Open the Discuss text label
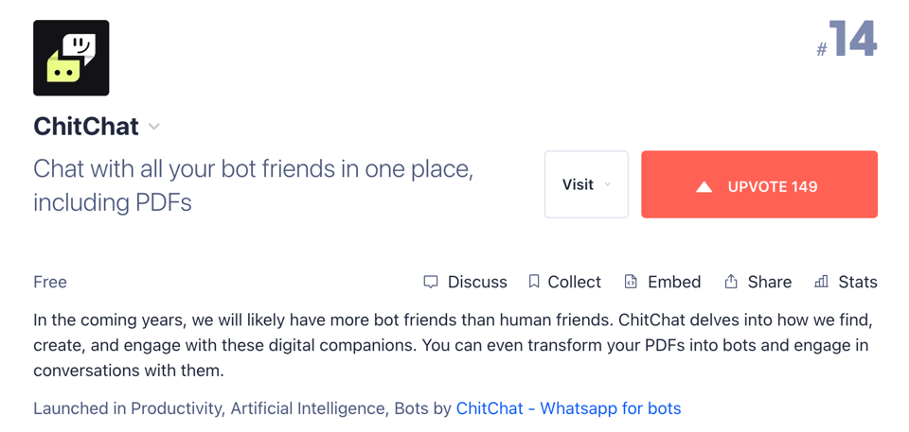 click(477, 282)
